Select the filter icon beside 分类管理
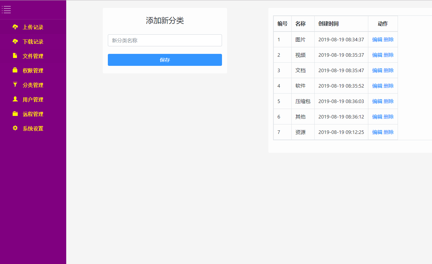 tap(15, 85)
